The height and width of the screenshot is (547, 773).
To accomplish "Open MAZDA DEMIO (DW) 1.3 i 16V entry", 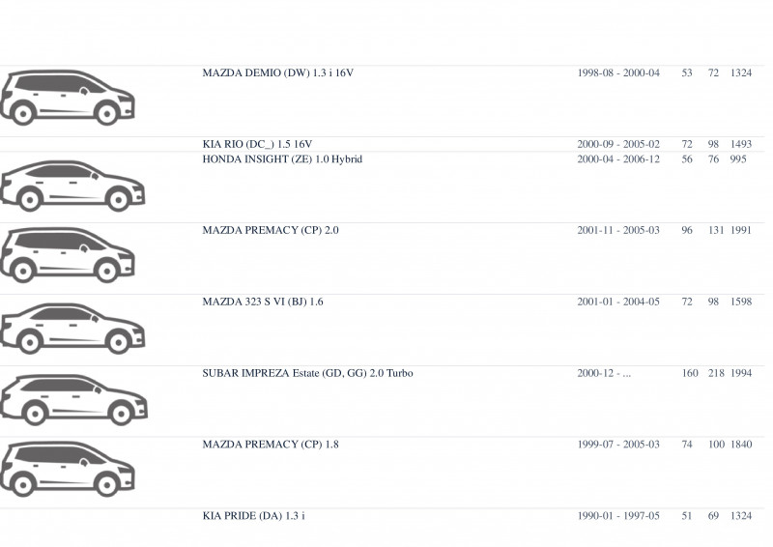I will [278, 73].
